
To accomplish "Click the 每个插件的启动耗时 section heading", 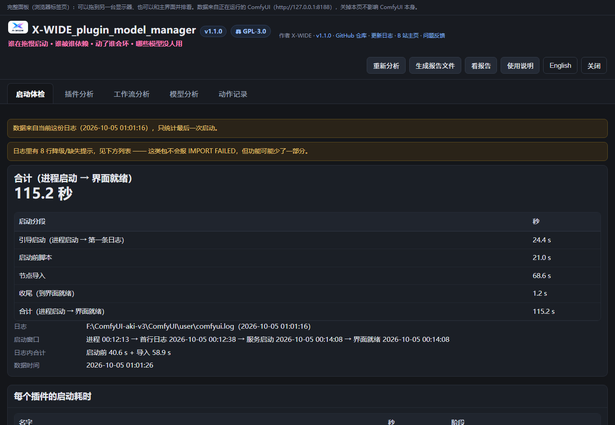I will point(52,397).
